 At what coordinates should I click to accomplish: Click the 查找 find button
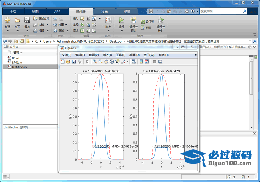59,31
